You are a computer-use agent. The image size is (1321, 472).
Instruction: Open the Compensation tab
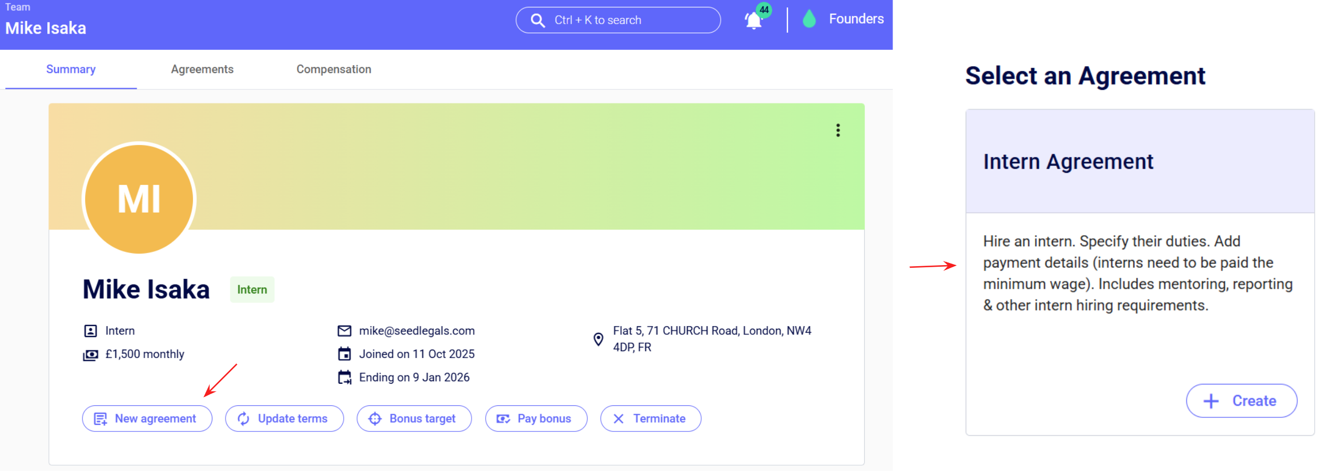coord(333,69)
